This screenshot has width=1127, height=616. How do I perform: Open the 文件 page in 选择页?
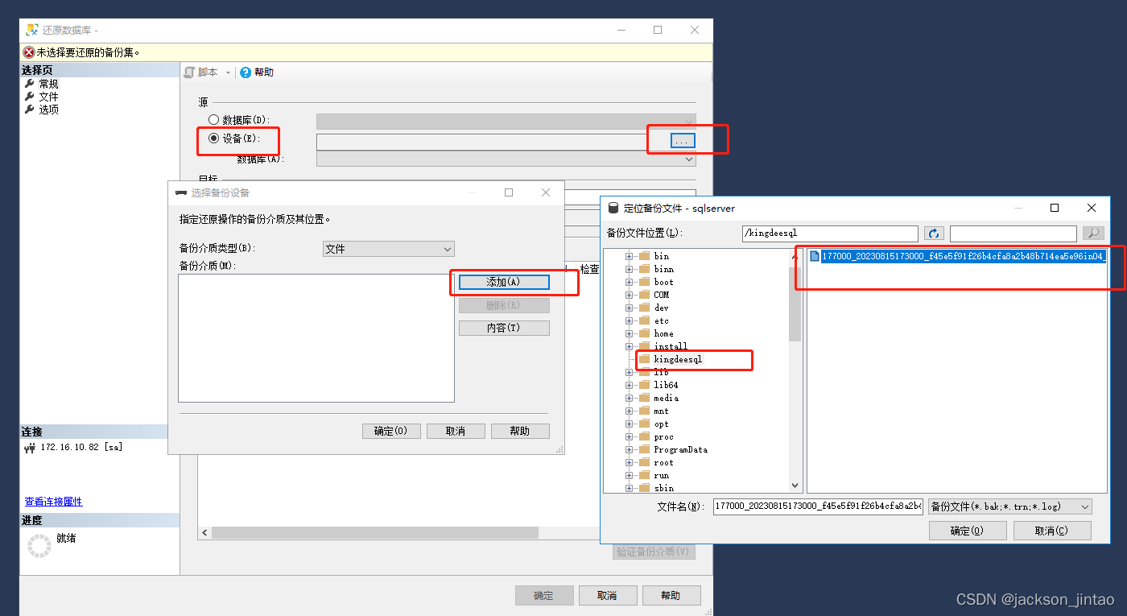point(48,97)
